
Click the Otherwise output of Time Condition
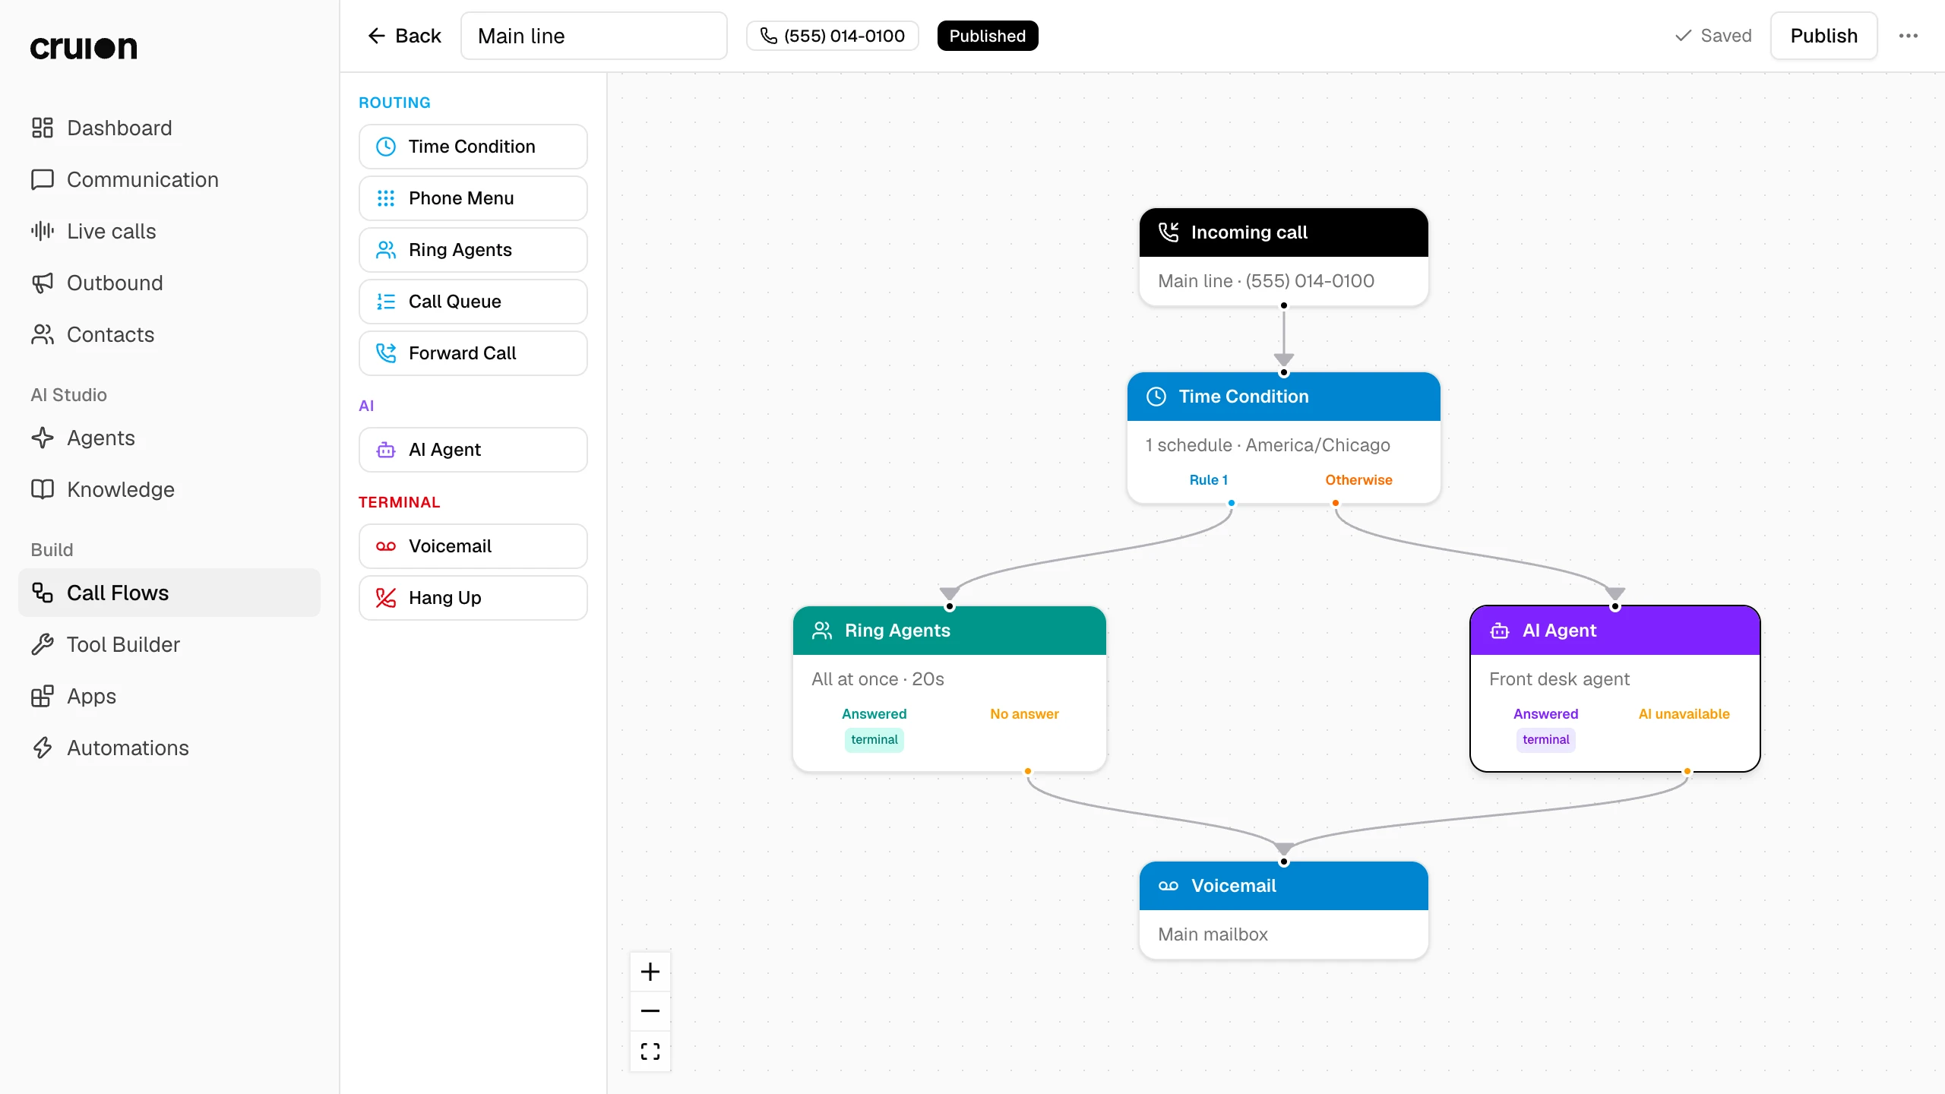(x=1358, y=480)
